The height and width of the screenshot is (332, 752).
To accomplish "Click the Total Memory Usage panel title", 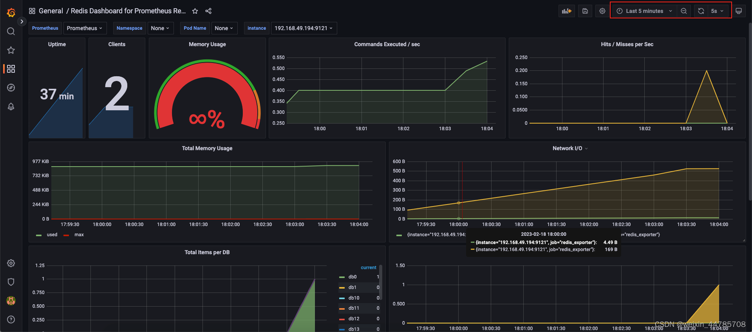I will 207,148.
